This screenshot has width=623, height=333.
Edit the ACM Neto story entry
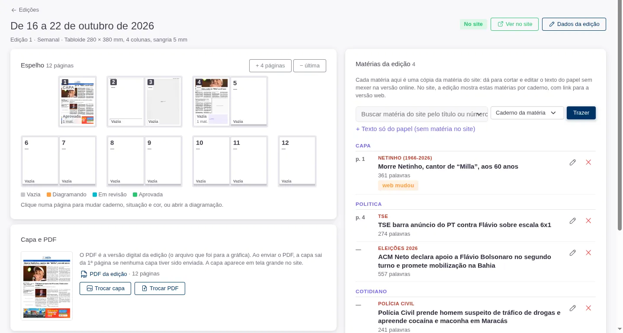[573, 253]
